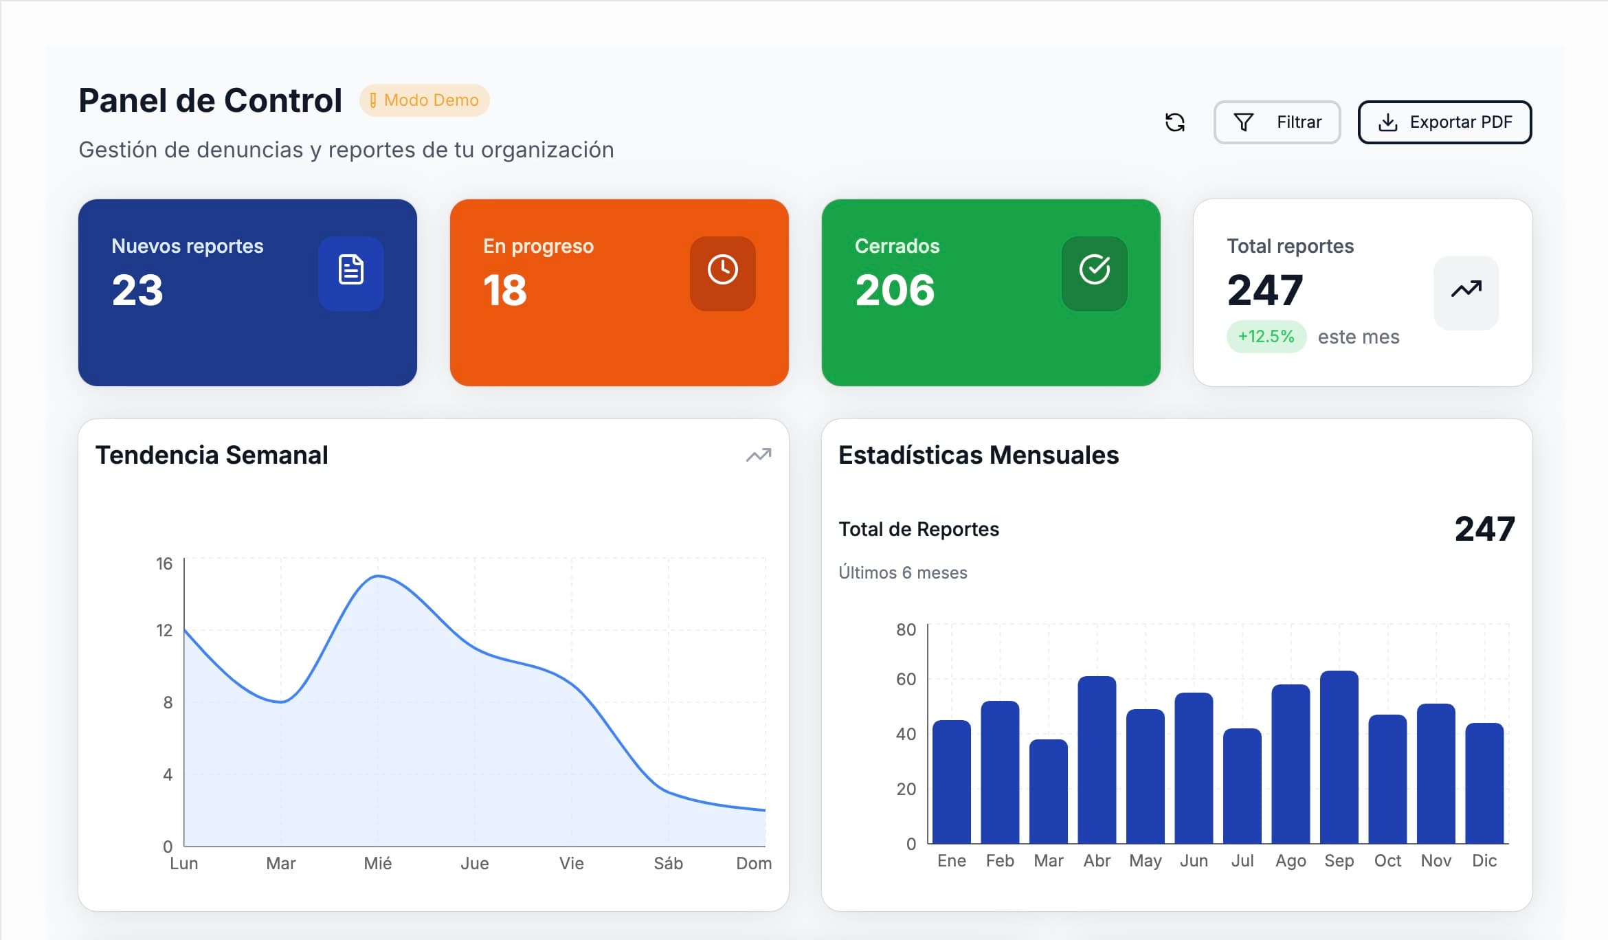Screen dimensions: 1608x940
Task: Open the Filtrar options
Action: (1277, 122)
